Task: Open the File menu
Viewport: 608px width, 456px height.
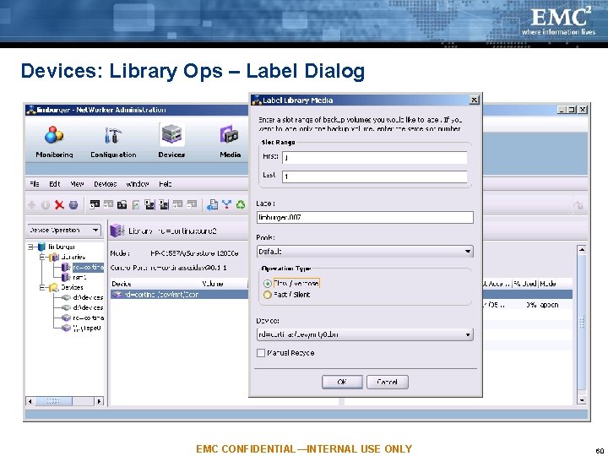Action: pyautogui.click(x=35, y=184)
